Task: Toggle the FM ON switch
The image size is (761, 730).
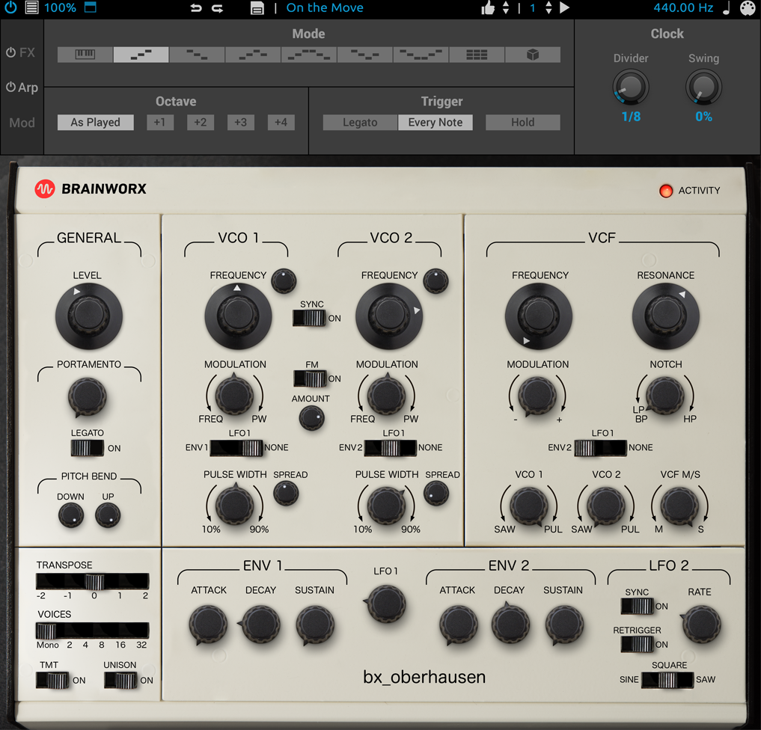Action: (311, 378)
